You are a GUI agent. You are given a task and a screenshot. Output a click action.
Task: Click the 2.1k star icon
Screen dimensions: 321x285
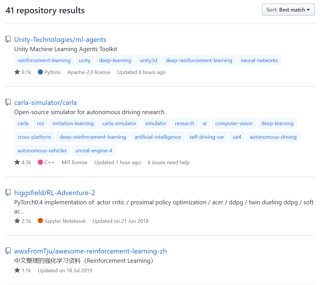point(17,221)
